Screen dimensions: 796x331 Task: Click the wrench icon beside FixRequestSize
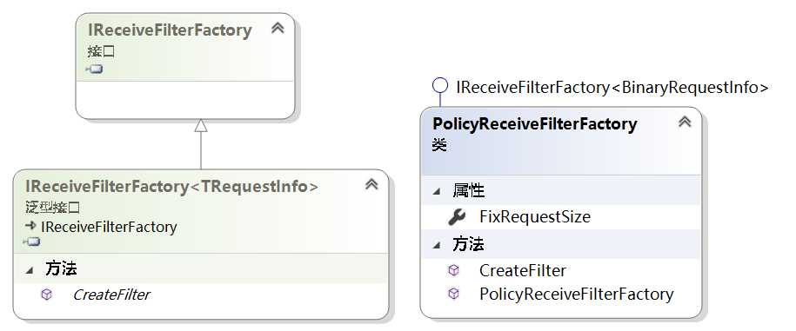tap(457, 217)
